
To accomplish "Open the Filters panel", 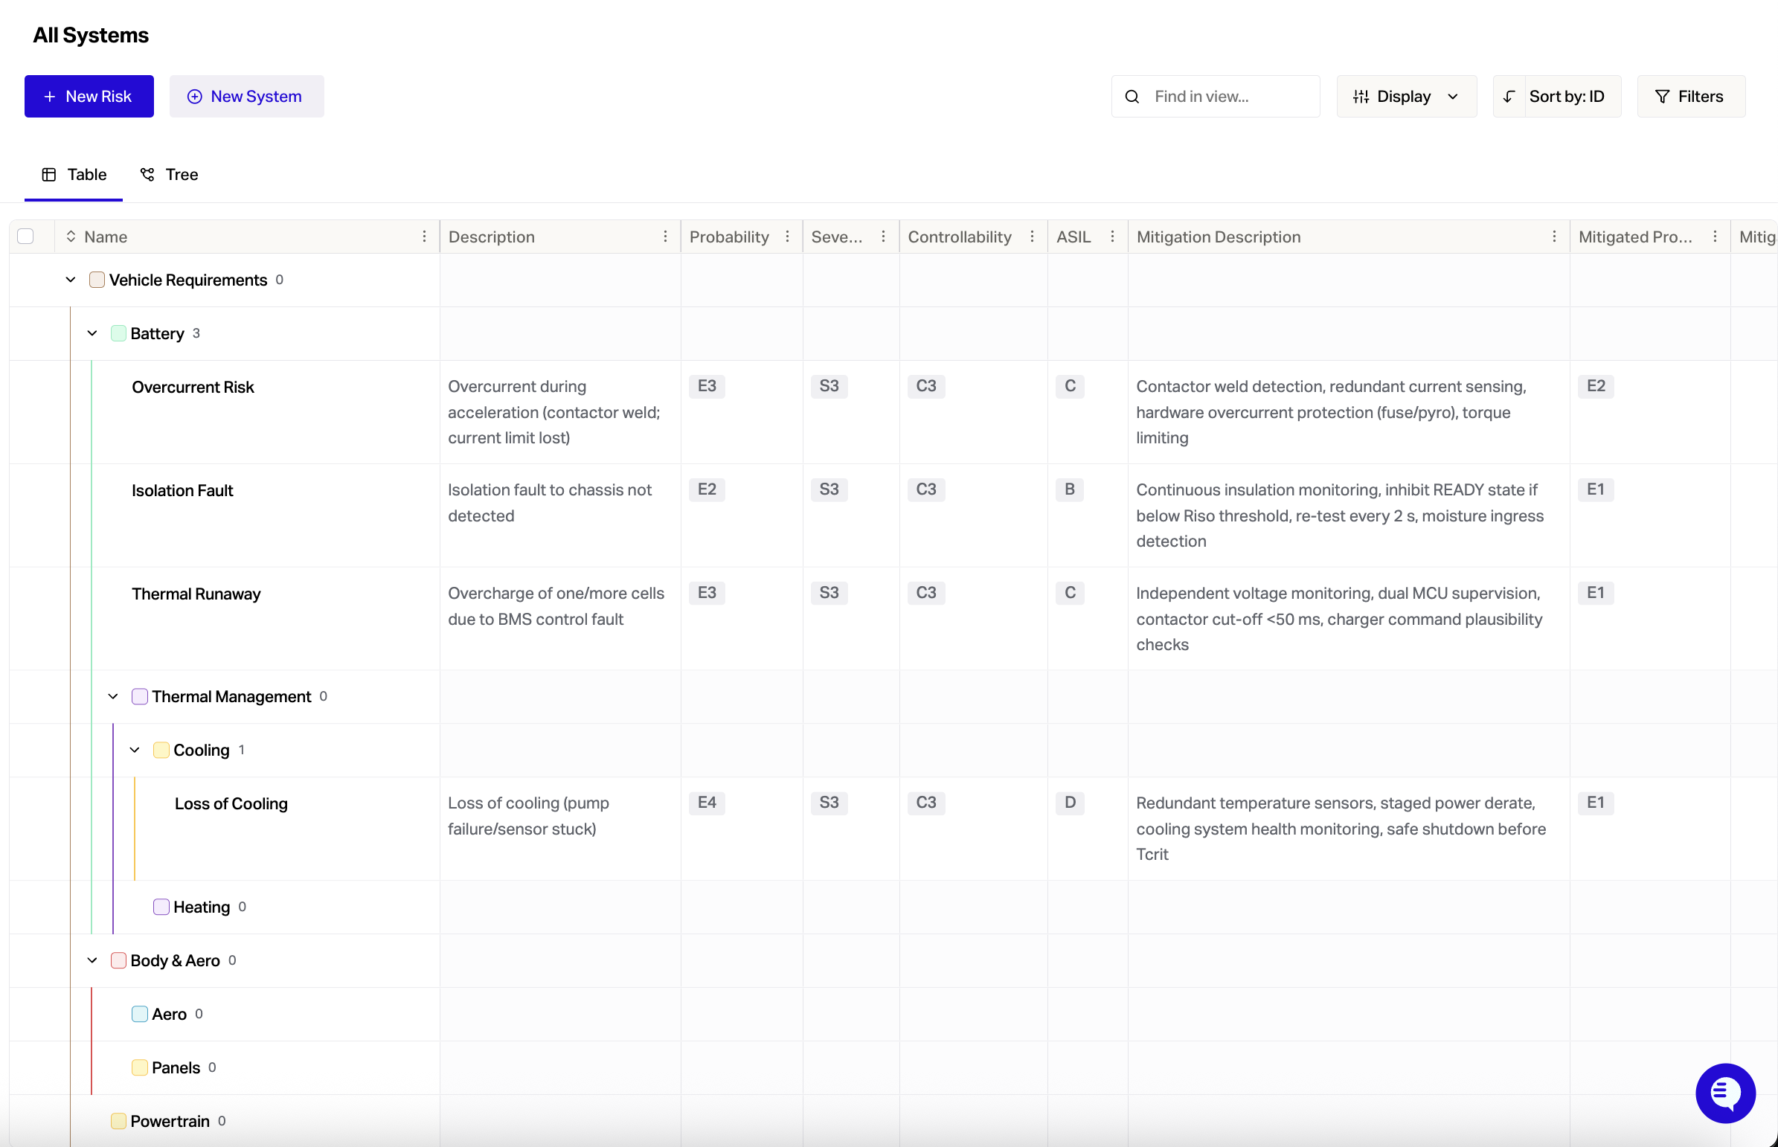I will point(1690,97).
